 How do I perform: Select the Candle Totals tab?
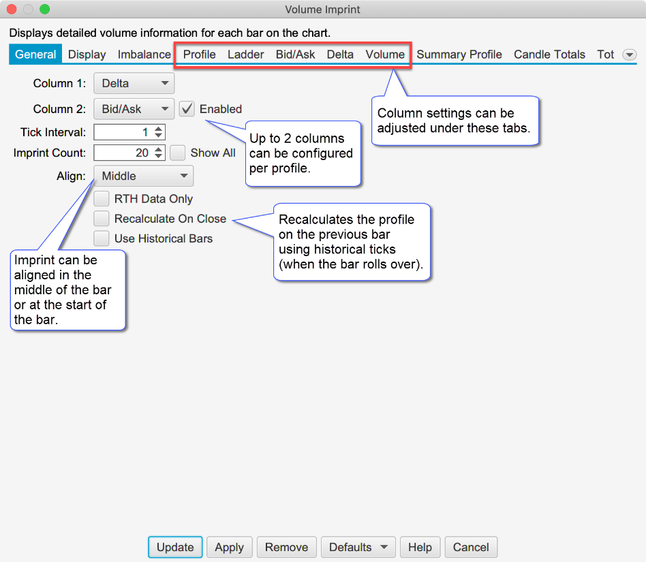pos(549,54)
